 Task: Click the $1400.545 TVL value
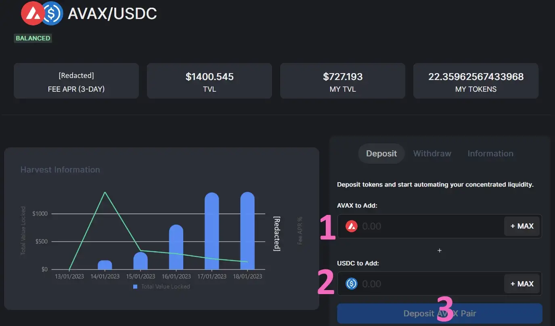209,77
